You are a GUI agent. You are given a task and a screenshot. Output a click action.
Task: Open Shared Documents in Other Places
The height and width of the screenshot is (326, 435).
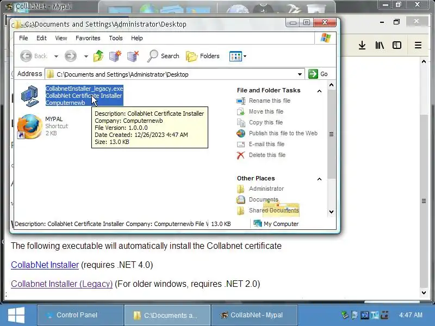pos(274,210)
